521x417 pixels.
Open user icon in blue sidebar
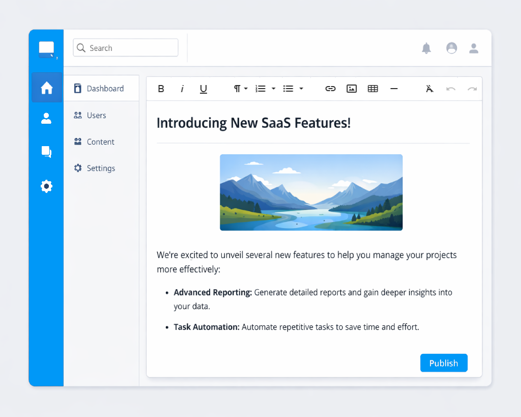(x=46, y=119)
